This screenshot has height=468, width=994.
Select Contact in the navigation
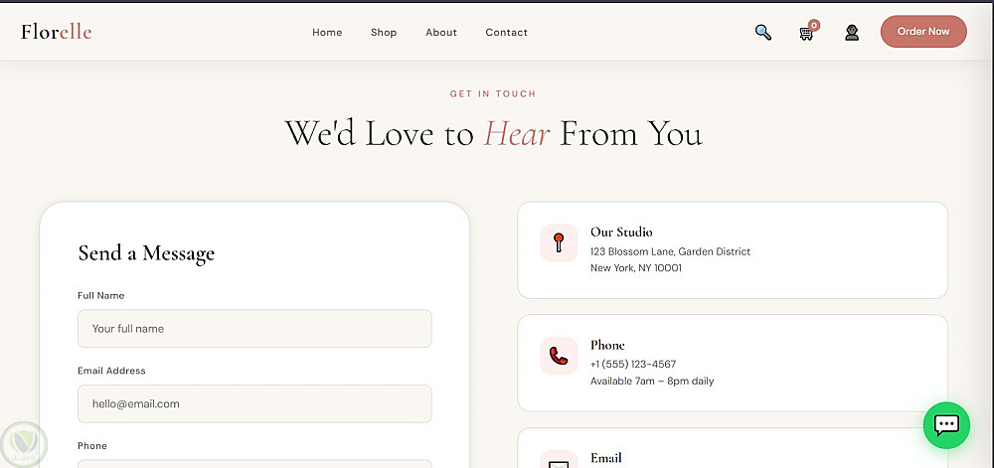507,33
